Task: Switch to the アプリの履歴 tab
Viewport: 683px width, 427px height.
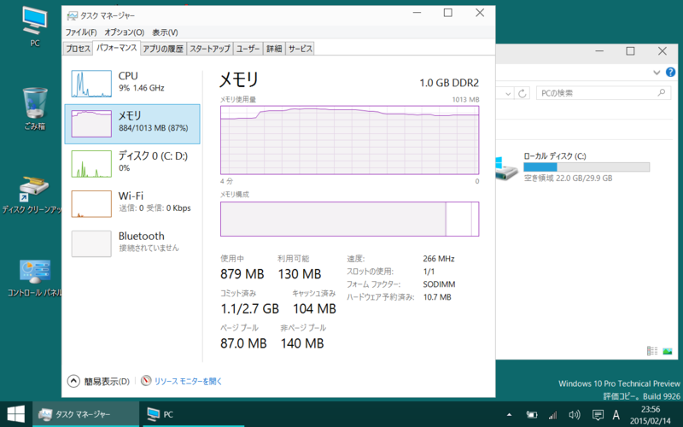Action: pos(163,49)
